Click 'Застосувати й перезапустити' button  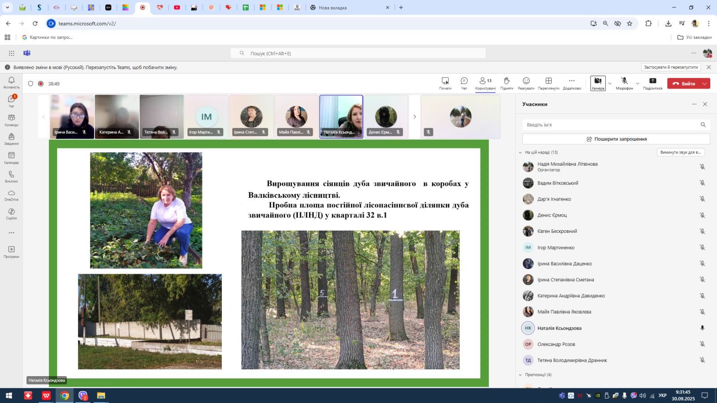pos(671,67)
